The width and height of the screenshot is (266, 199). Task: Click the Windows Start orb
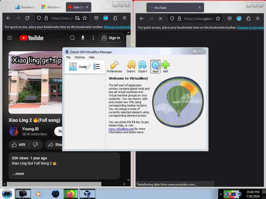click(x=7, y=194)
